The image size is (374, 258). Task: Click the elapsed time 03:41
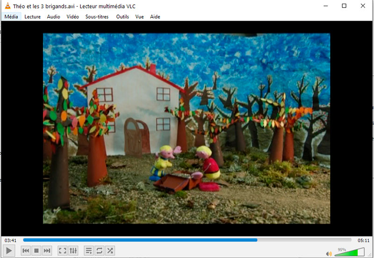coord(10,240)
